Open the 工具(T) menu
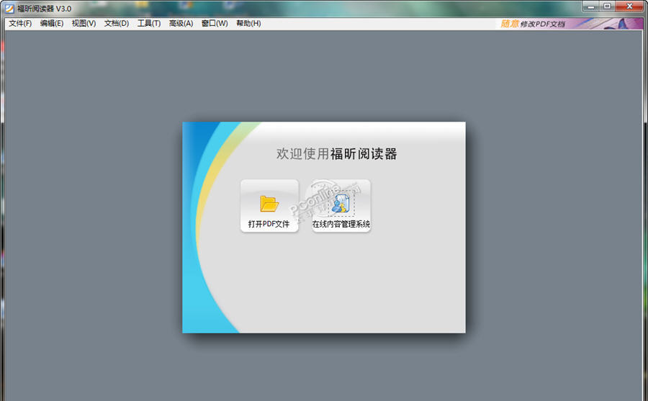Viewport: 648px width, 401px height. pos(149,24)
